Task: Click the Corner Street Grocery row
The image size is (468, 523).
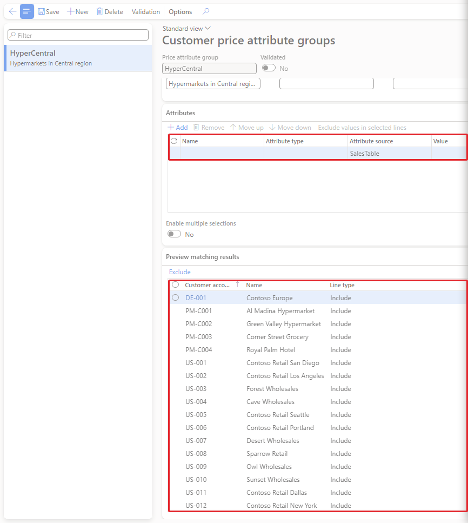Action: (318, 337)
